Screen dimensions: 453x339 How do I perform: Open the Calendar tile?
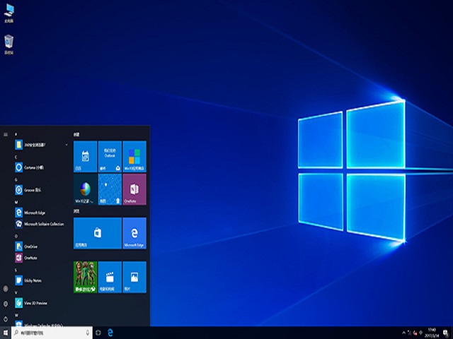pos(86,157)
